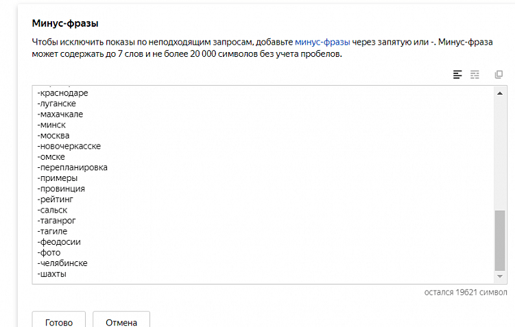Screen dimensions: 515x327
Task: Switch to the line-by-line list view icon
Action: pos(457,74)
